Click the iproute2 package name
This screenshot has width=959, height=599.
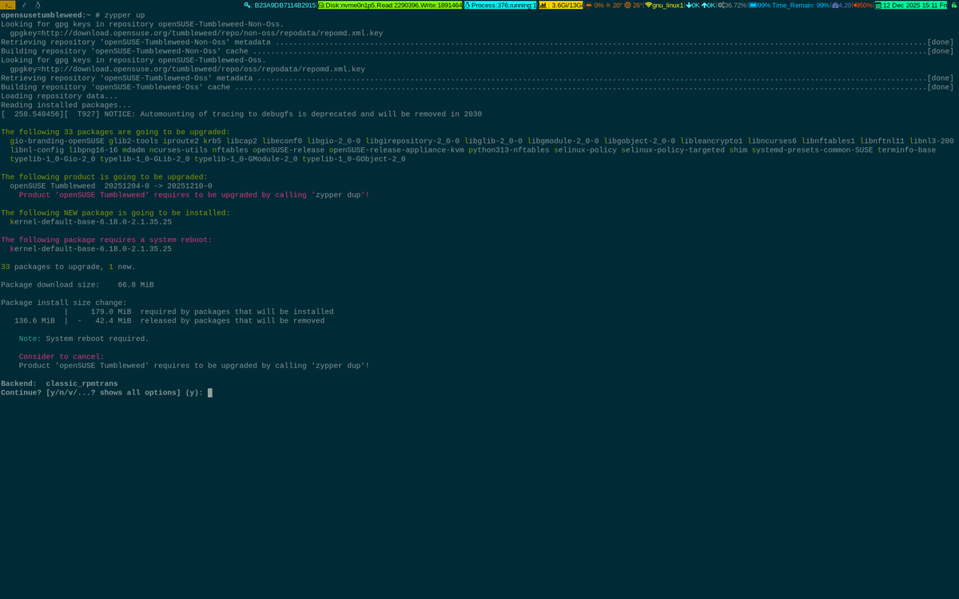click(181, 141)
